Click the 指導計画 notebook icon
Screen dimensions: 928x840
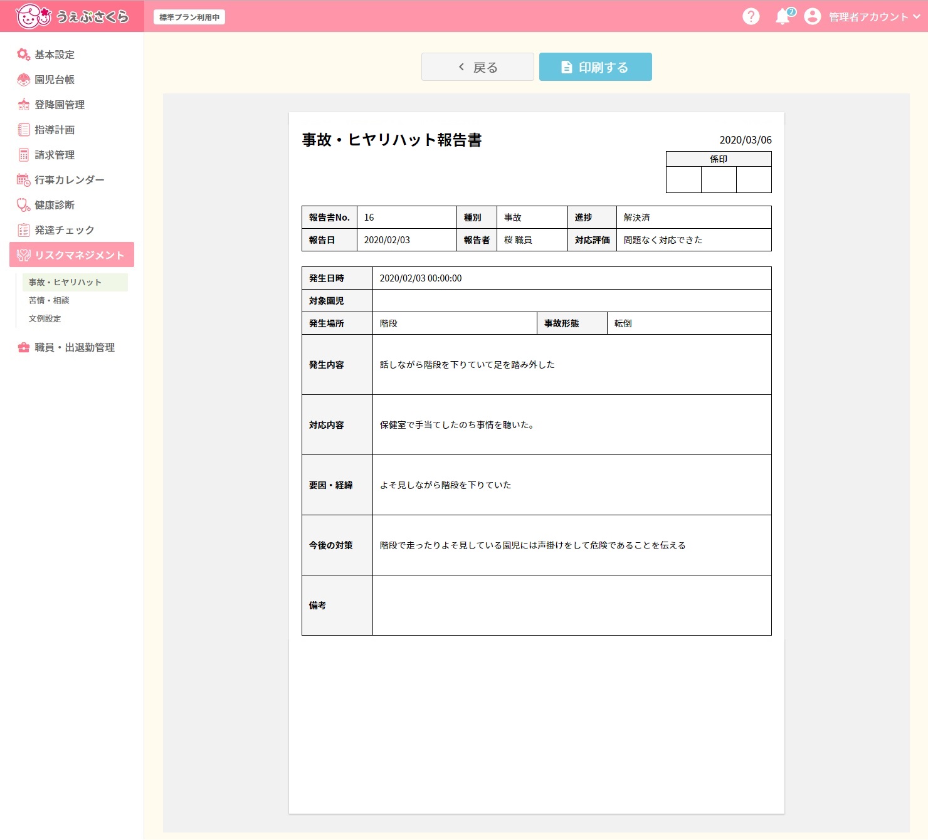(23, 130)
